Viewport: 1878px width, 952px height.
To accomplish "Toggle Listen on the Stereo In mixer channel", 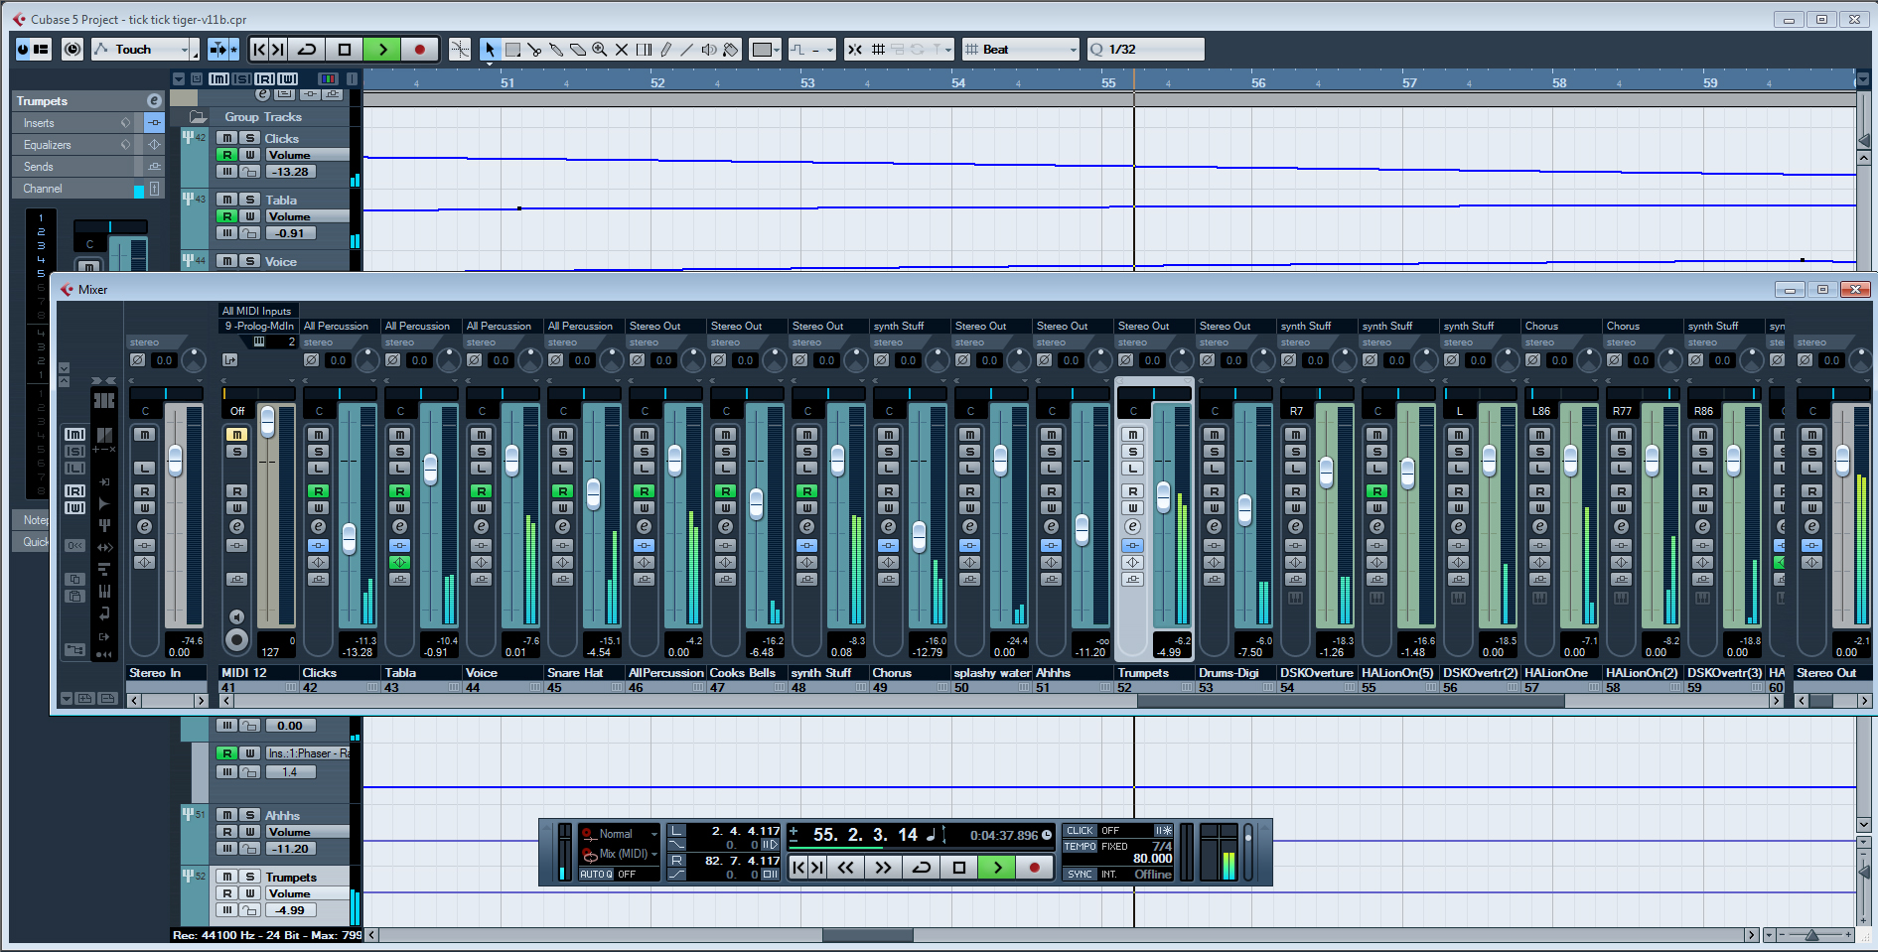I will 145,469.
